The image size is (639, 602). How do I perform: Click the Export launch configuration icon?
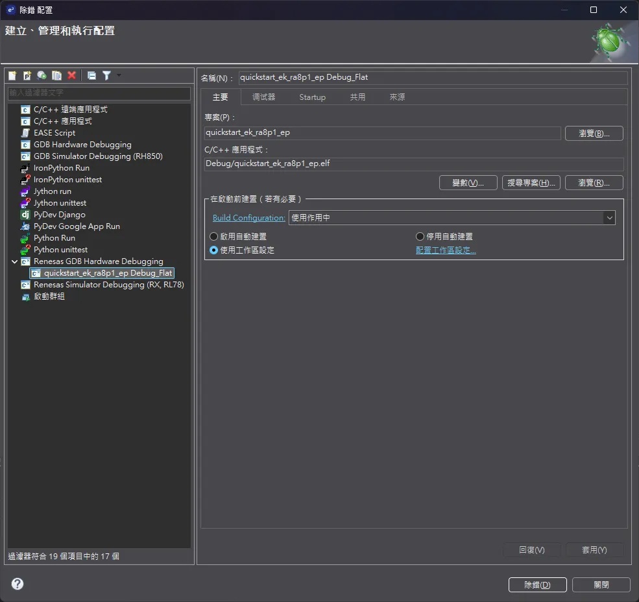[42, 75]
